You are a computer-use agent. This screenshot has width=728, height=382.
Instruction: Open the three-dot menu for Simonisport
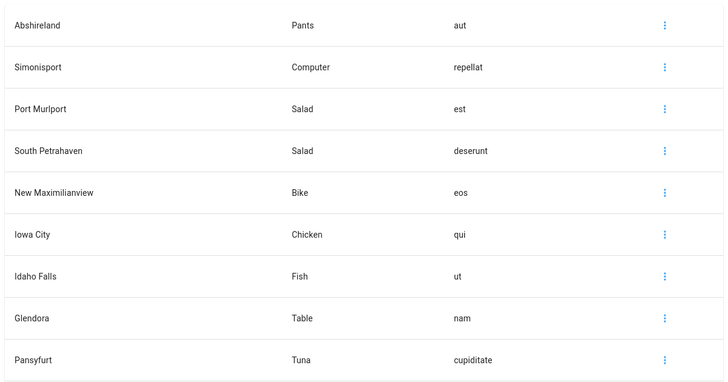(x=665, y=67)
